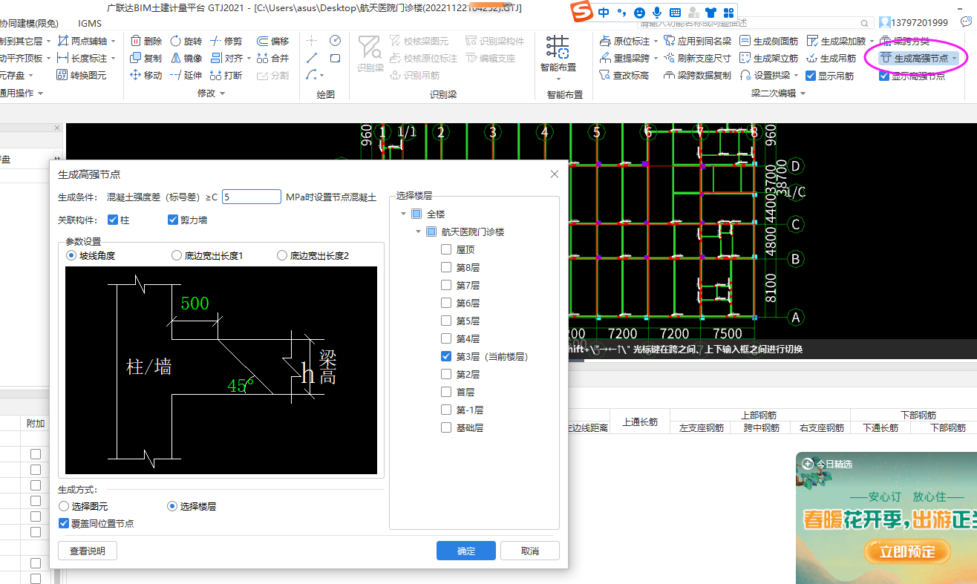The width and height of the screenshot is (977, 584).
Task: Select the rectangle drawing tool
Action: coord(335,58)
